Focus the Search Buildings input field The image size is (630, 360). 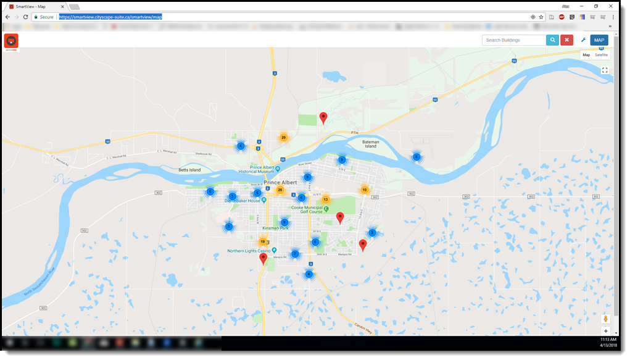(514, 40)
